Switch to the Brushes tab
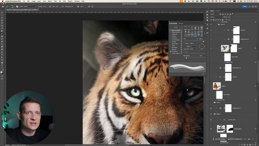 click(x=181, y=24)
